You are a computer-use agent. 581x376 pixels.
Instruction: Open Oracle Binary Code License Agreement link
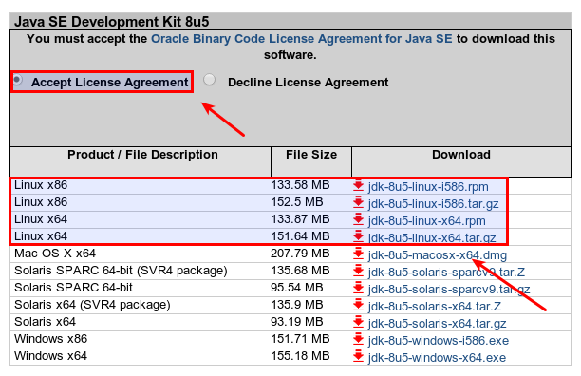pyautogui.click(x=302, y=39)
